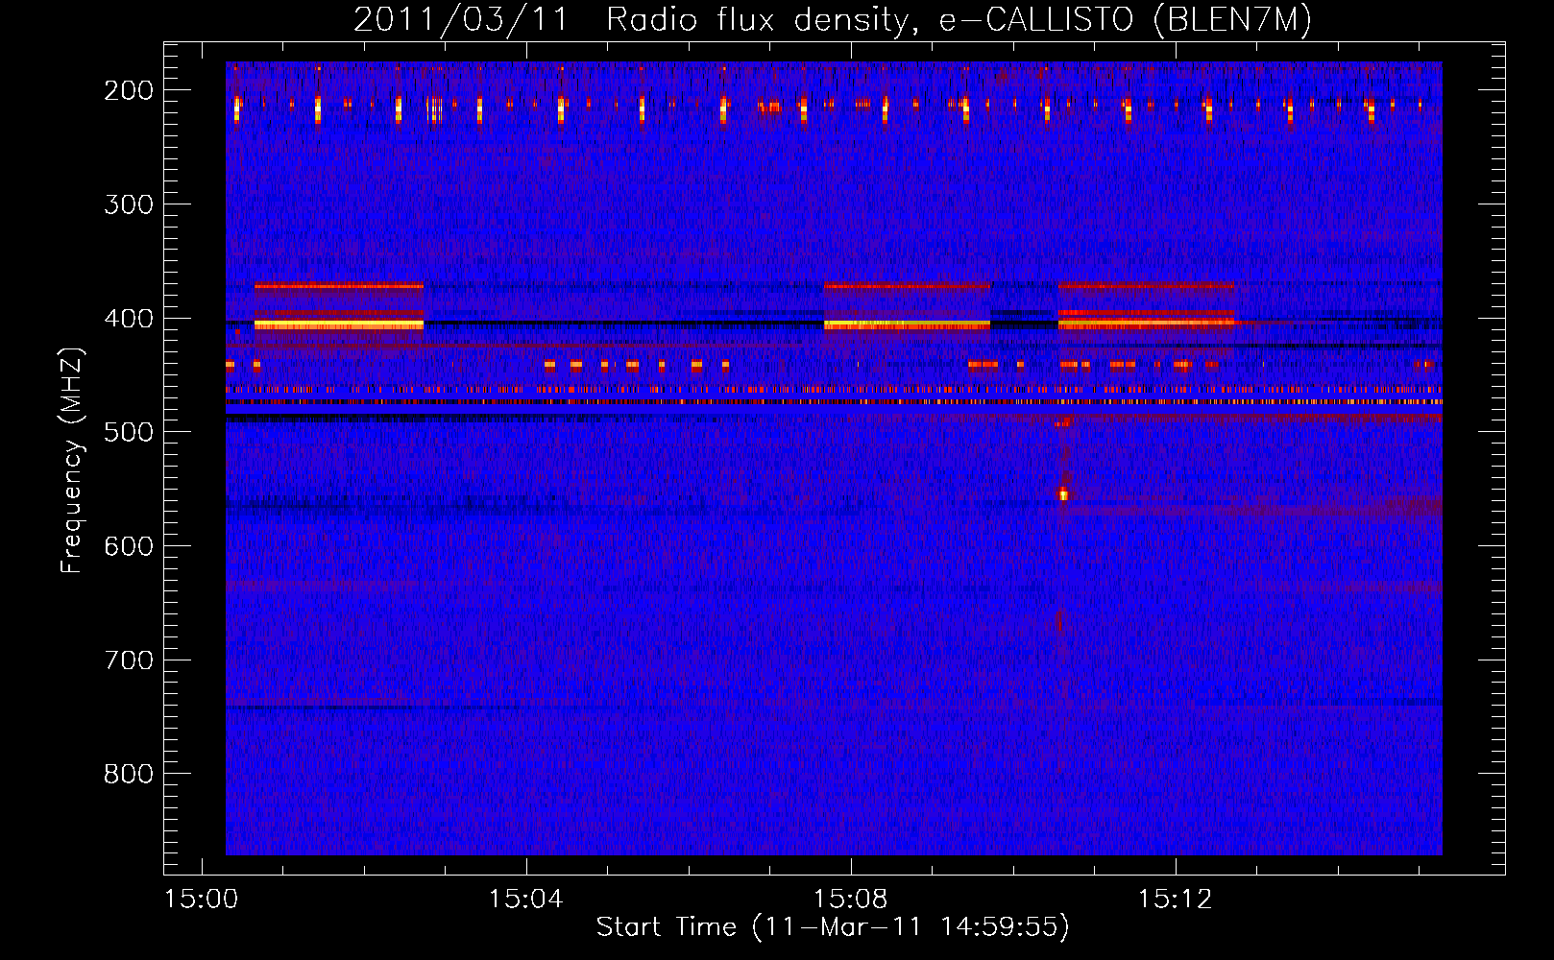Screen dimensions: 1554x960
Task: Click the 15:04 time tick label
Action: [x=525, y=900]
